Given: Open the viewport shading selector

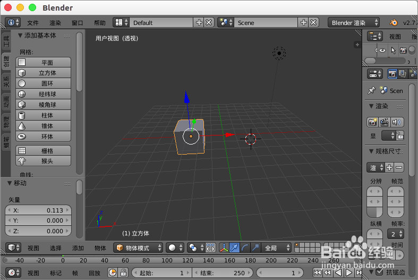Looking at the screenshot, I should [175, 248].
